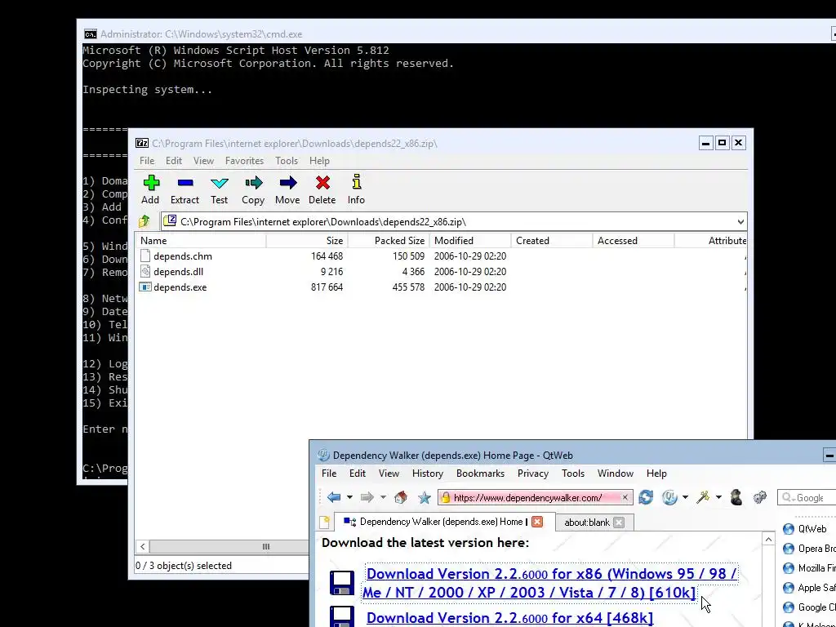Open the QtWeb History menu
This screenshot has width=836, height=627.
[428, 474]
